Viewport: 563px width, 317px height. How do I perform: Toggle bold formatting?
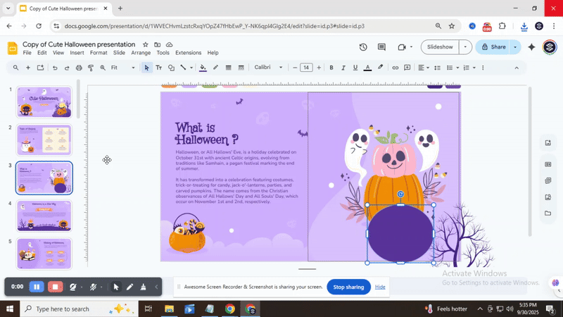(331, 68)
